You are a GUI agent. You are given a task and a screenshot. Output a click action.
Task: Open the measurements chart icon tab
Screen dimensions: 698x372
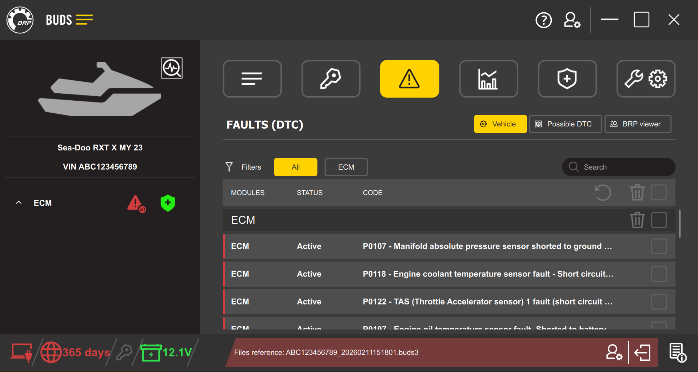click(x=488, y=79)
